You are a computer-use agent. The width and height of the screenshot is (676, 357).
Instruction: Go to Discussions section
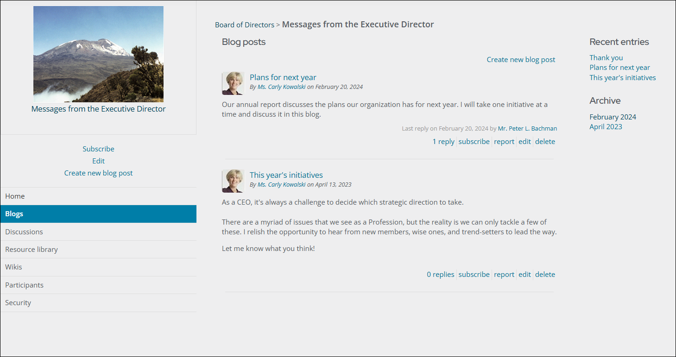click(98, 232)
